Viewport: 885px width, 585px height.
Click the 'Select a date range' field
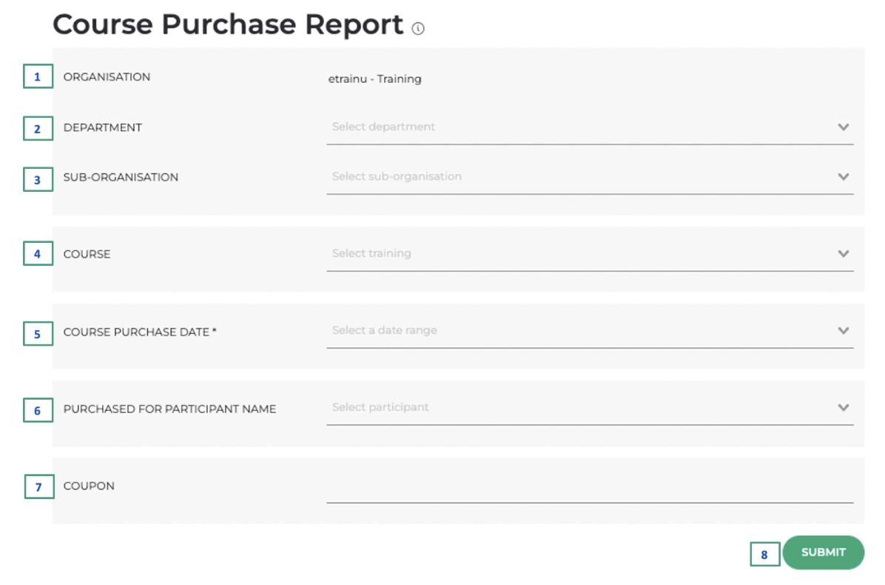point(385,331)
